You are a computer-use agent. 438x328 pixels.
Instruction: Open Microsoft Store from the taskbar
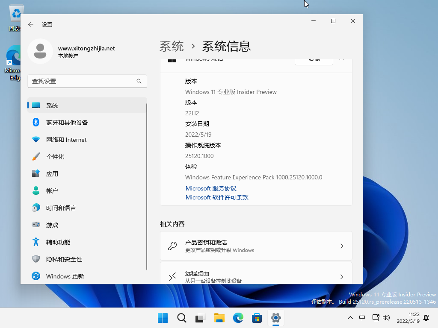(257, 318)
